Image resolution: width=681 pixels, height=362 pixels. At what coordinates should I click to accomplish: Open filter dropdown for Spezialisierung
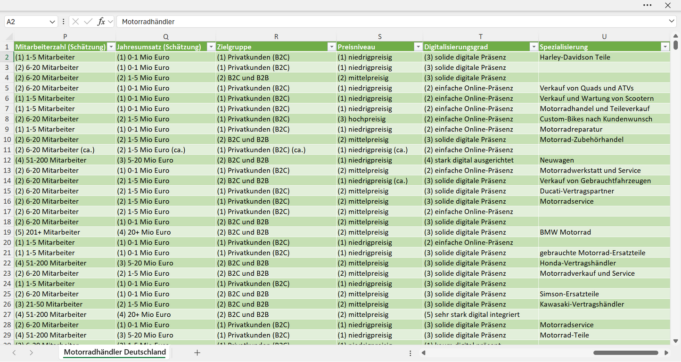tap(665, 47)
